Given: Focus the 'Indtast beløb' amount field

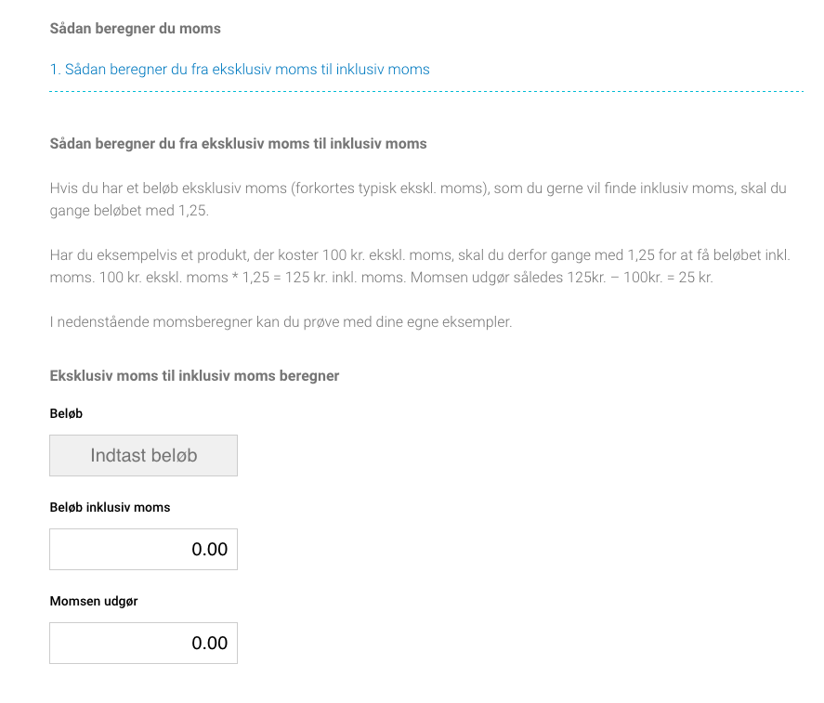Looking at the screenshot, I should pyautogui.click(x=143, y=456).
